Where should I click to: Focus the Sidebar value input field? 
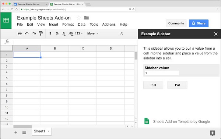pos(162,73)
